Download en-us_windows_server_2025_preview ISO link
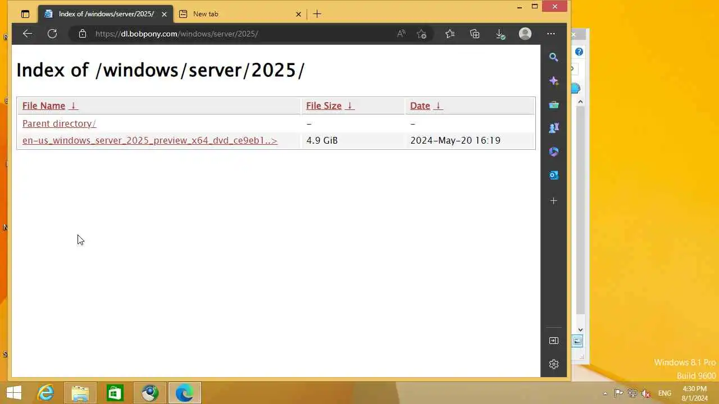The height and width of the screenshot is (404, 719). tap(150, 140)
